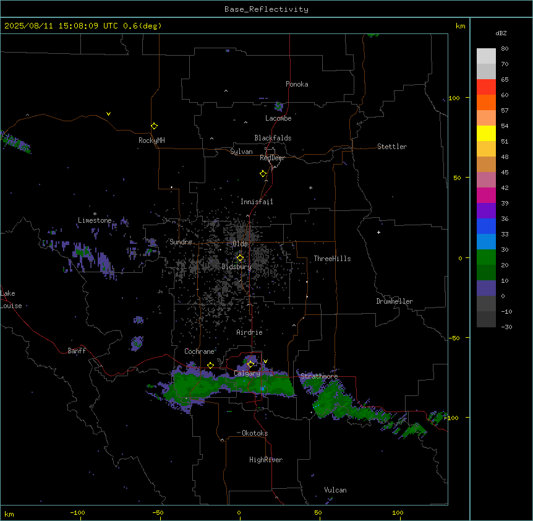Pick the bright green 30-20 dBZ legend swatch
Image resolution: width=533 pixels, height=521 pixels.
pos(486,257)
